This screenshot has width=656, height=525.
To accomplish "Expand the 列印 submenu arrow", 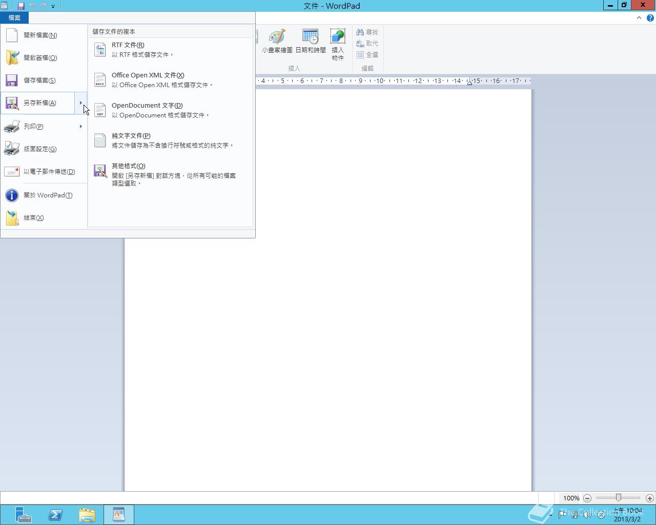I will pyautogui.click(x=81, y=126).
